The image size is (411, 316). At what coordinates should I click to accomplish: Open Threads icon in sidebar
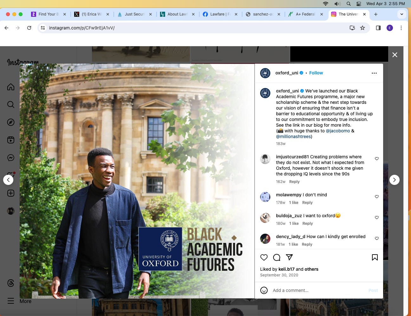coord(11,283)
